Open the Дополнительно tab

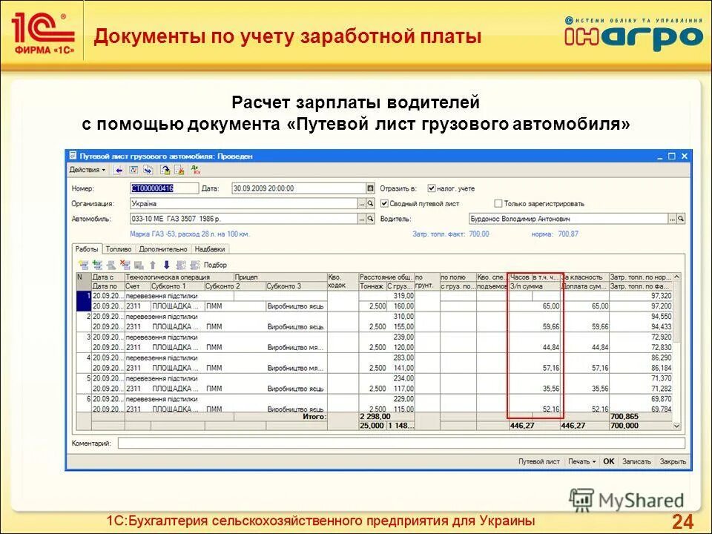(x=163, y=249)
